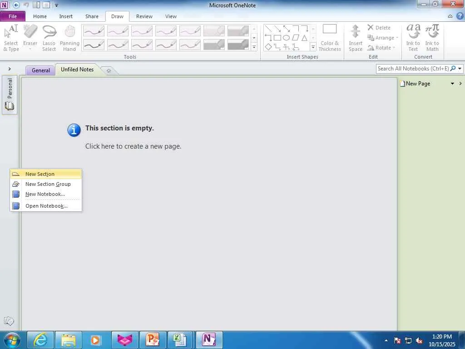Select the Select & Type tool
Viewport: 465px width, 349px height.
11,38
